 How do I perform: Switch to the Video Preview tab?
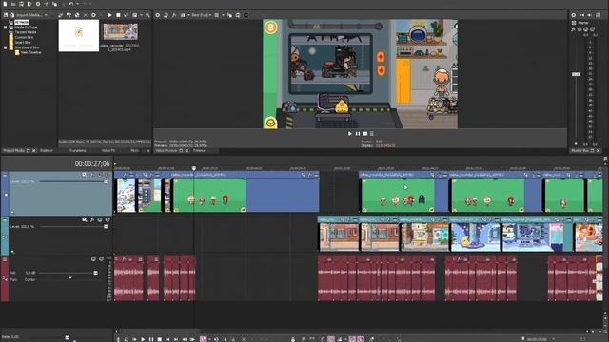[x=167, y=150]
